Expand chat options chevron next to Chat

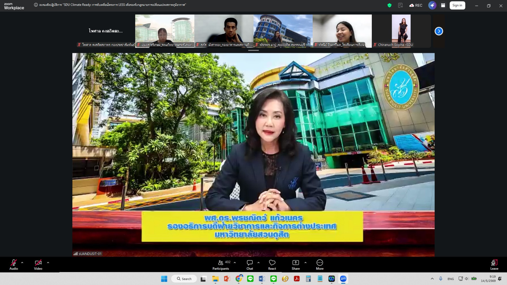tap(259, 262)
